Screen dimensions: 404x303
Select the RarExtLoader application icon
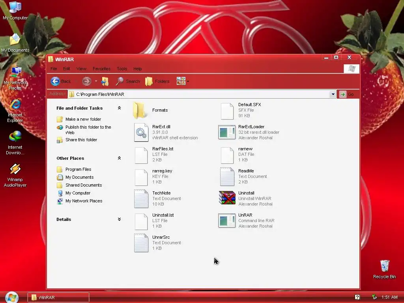click(227, 132)
